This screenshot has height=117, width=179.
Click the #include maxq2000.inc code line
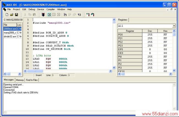coord(51,23)
